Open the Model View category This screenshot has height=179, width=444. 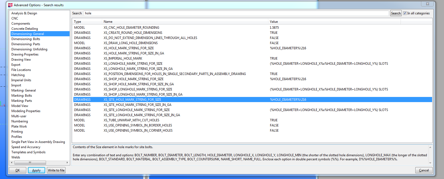pyautogui.click(x=20, y=106)
